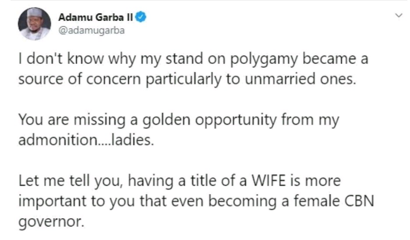Open the Adamu Garba II display name
The image size is (410, 240).
point(96,18)
